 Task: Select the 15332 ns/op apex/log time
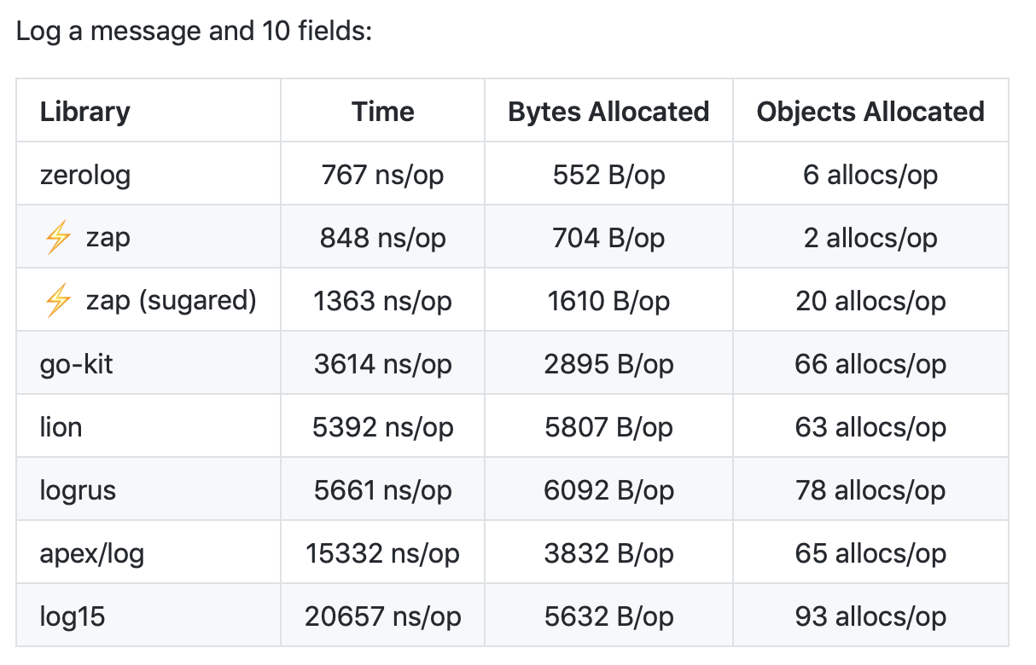tap(383, 553)
